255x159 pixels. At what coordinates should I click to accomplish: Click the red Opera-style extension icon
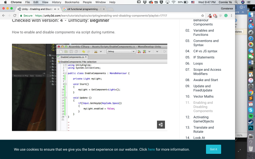[215, 16]
